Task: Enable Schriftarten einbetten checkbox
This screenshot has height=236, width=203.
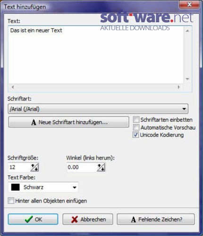Action: coord(136,119)
